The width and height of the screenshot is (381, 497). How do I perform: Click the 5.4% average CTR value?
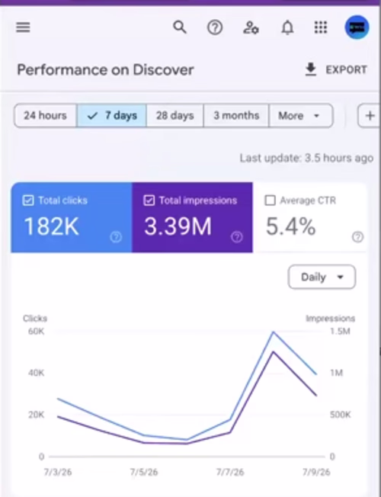click(290, 226)
